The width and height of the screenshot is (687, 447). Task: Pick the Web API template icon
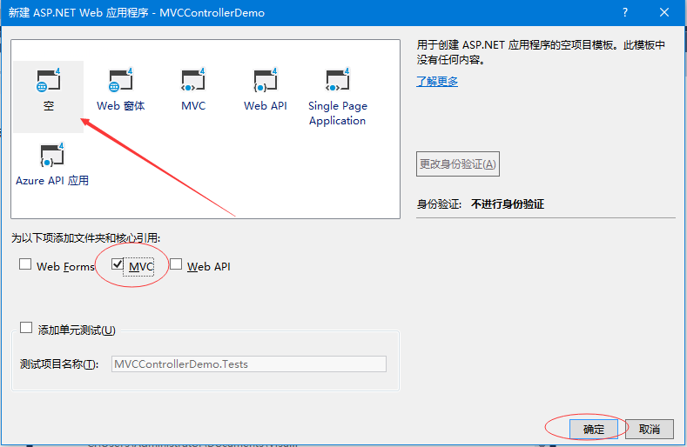pyautogui.click(x=265, y=83)
